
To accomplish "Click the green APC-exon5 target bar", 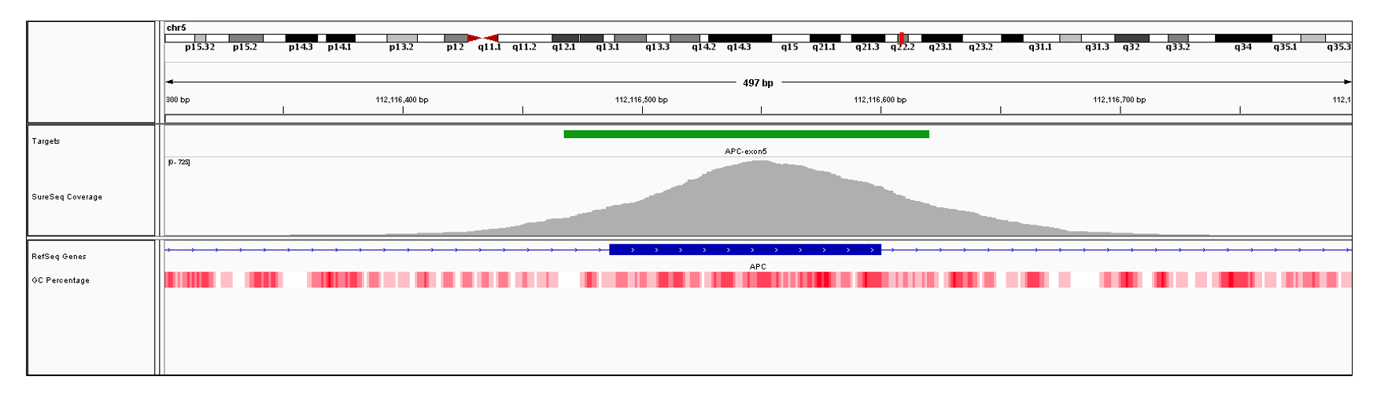I will tap(746, 134).
